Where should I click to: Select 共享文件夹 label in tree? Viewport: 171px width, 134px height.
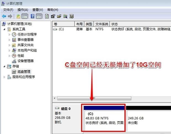(x=26, y=45)
